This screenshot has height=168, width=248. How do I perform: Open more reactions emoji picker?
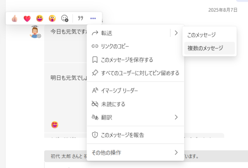[x=64, y=18]
